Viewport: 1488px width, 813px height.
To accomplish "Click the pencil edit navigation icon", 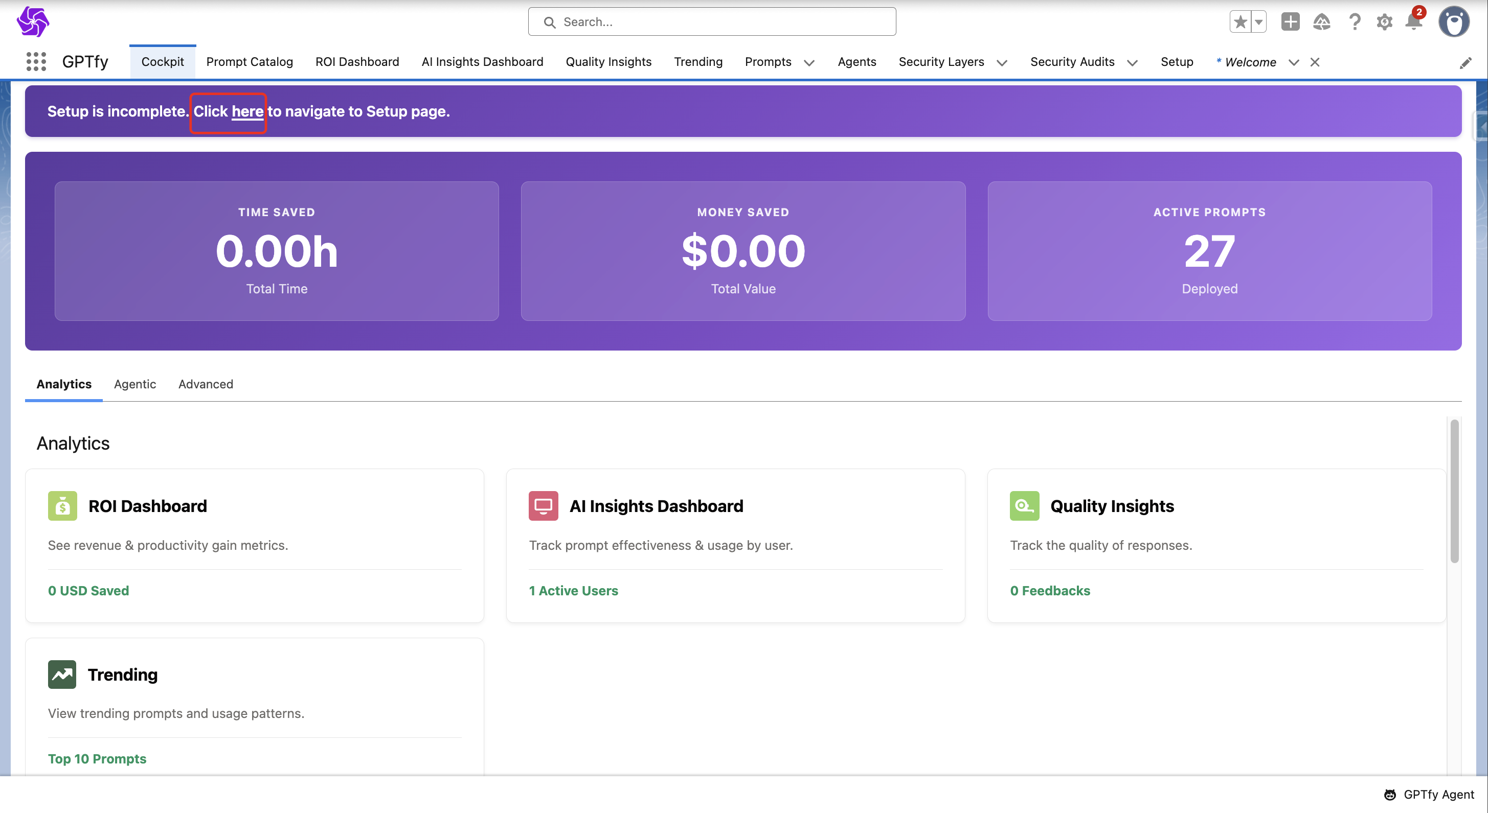I will coord(1465,63).
